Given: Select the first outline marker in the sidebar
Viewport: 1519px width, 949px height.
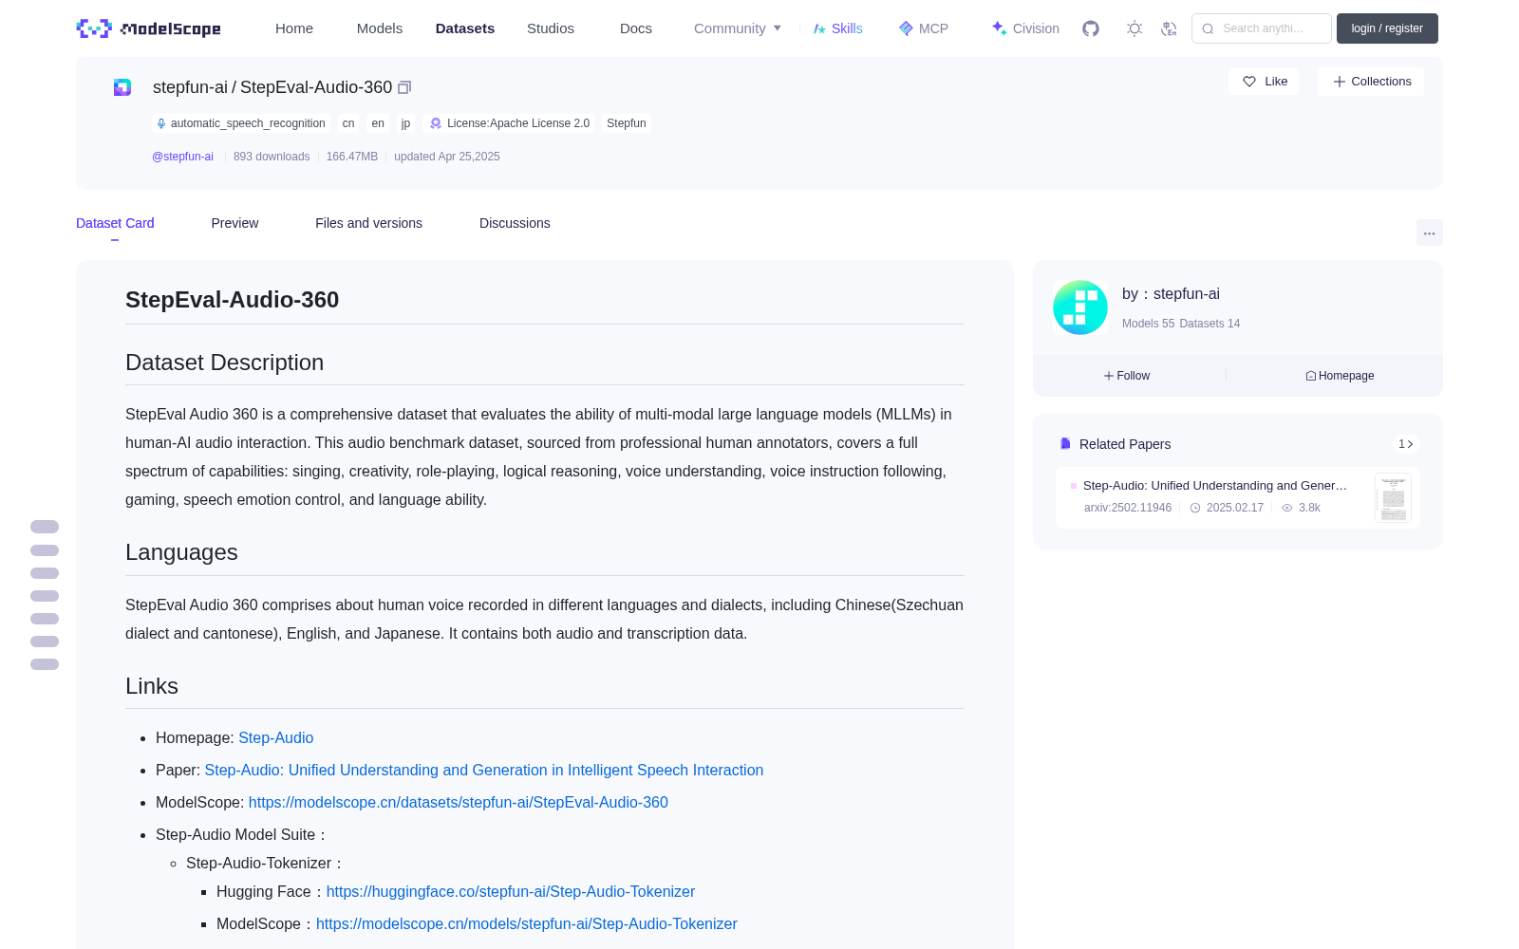Looking at the screenshot, I should [x=45, y=527].
